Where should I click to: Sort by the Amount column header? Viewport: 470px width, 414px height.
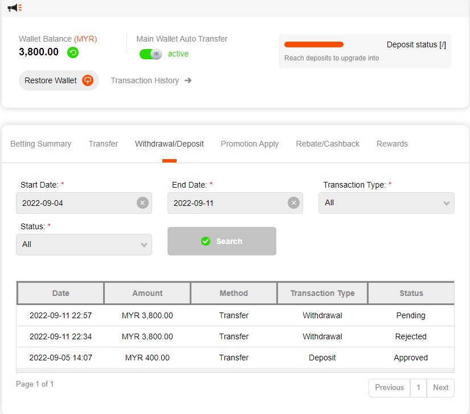pyautogui.click(x=148, y=293)
